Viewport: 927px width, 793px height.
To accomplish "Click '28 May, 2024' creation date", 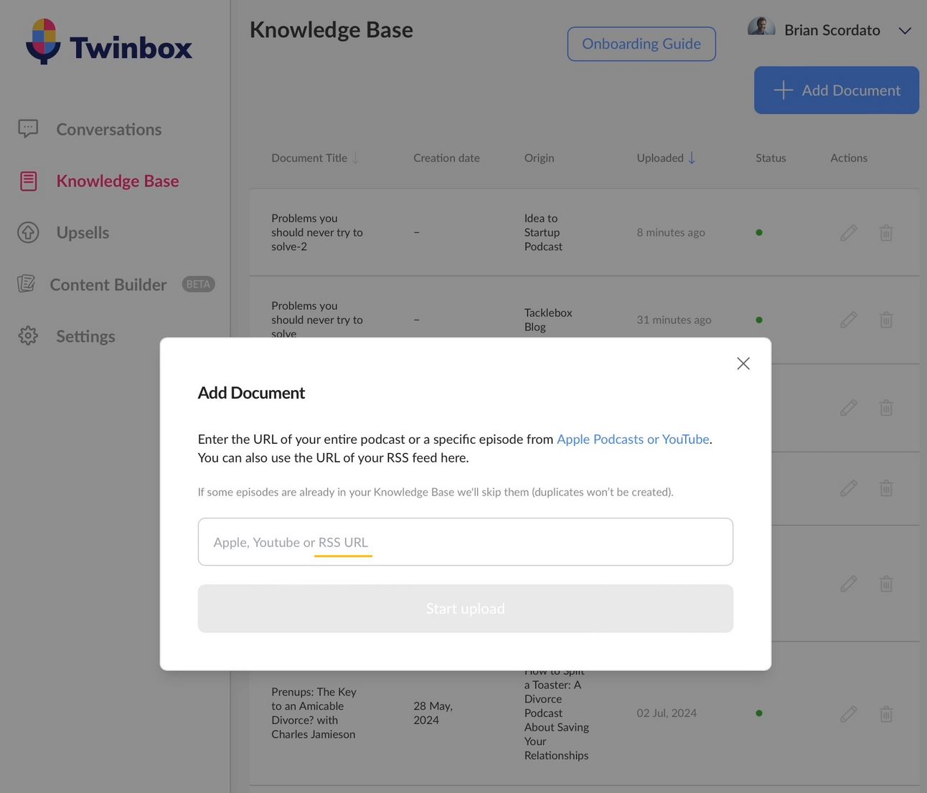I will [x=433, y=713].
